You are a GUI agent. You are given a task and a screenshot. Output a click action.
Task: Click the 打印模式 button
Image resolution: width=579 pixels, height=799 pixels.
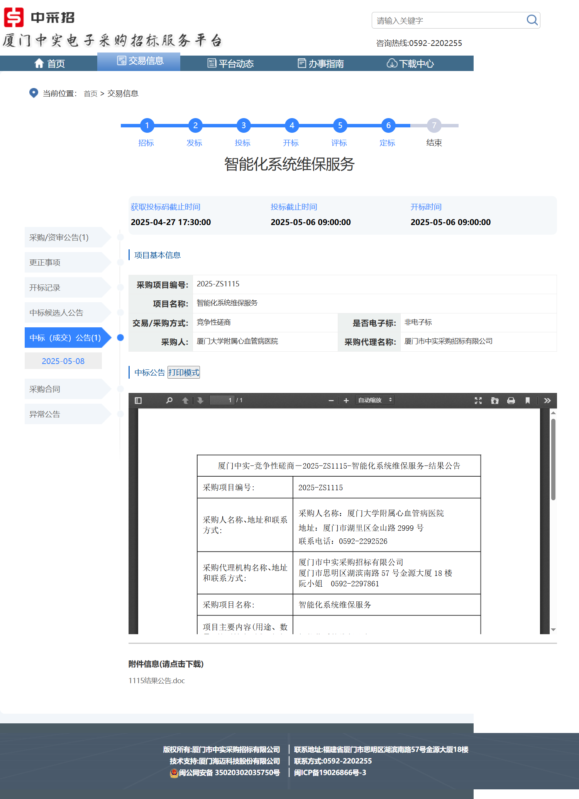184,372
